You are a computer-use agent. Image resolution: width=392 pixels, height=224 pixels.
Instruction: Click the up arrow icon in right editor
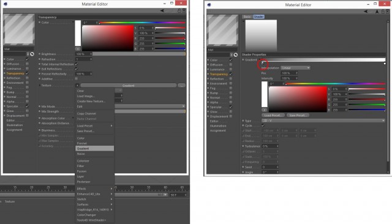[x=377, y=12]
